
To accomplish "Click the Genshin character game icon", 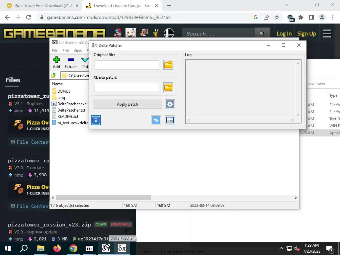I will coord(130,33).
